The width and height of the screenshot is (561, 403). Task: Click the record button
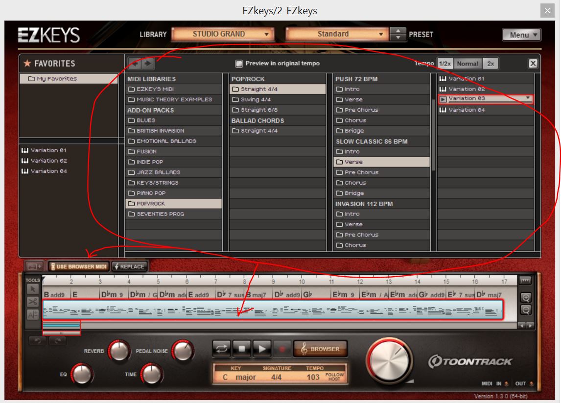tap(282, 348)
